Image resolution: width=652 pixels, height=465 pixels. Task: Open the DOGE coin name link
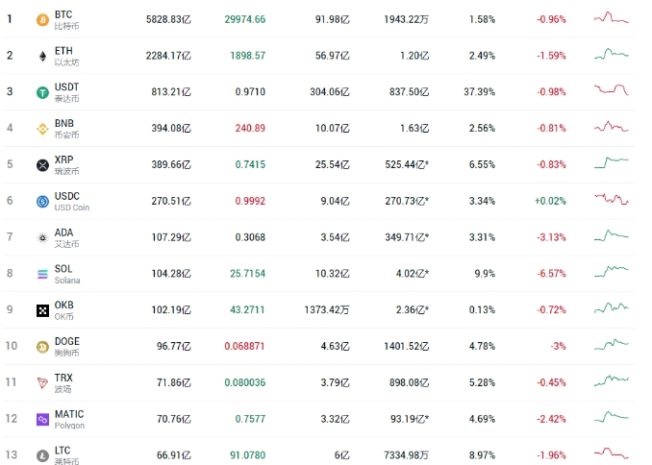click(67, 341)
